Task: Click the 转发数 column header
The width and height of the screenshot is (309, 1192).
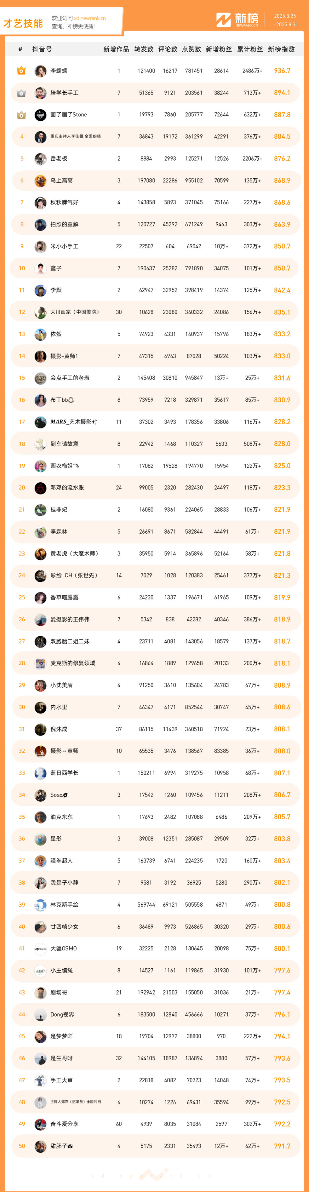Action: click(144, 49)
